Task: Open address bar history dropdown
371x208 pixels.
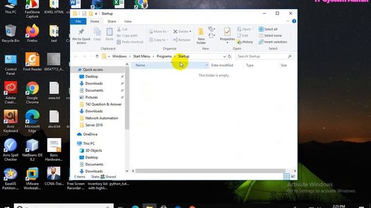Action: (x=224, y=57)
